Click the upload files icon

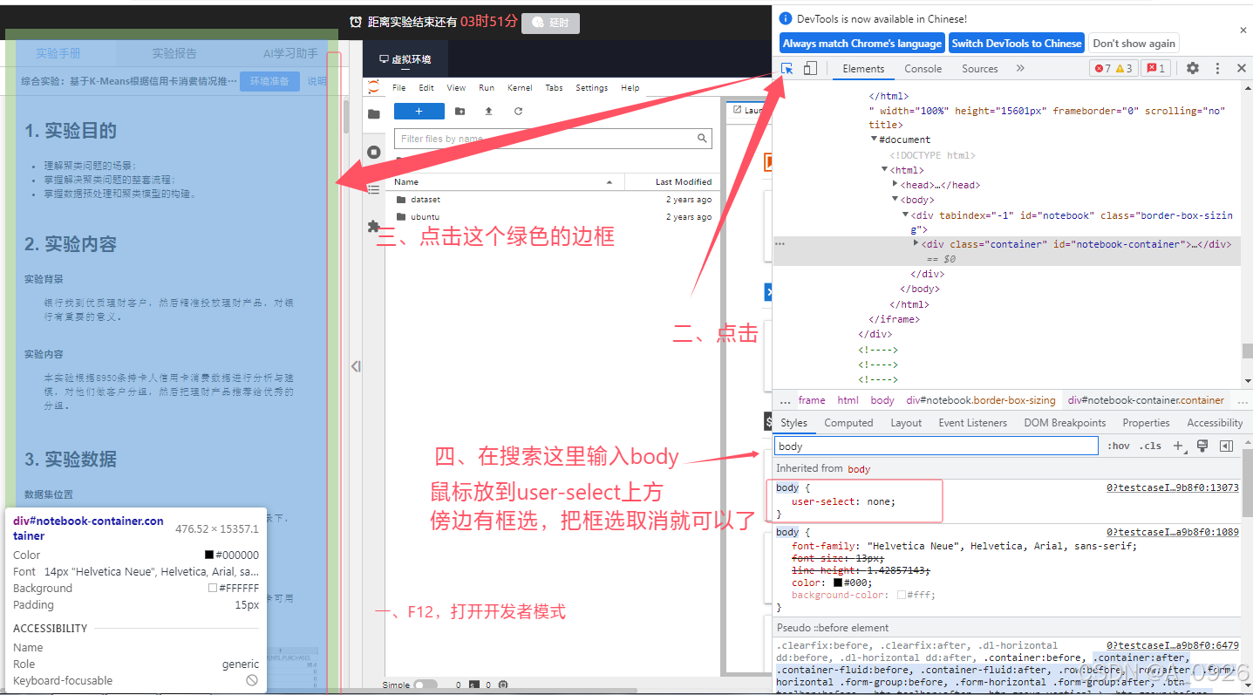[x=488, y=111]
